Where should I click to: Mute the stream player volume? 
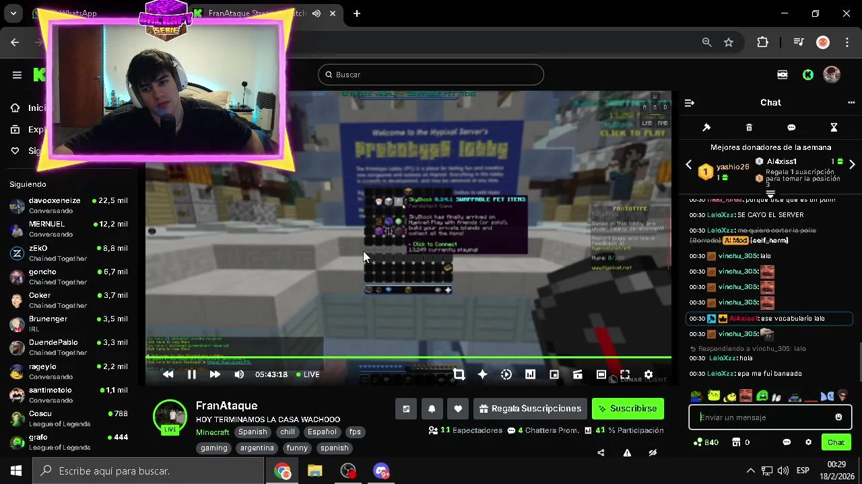click(x=239, y=374)
